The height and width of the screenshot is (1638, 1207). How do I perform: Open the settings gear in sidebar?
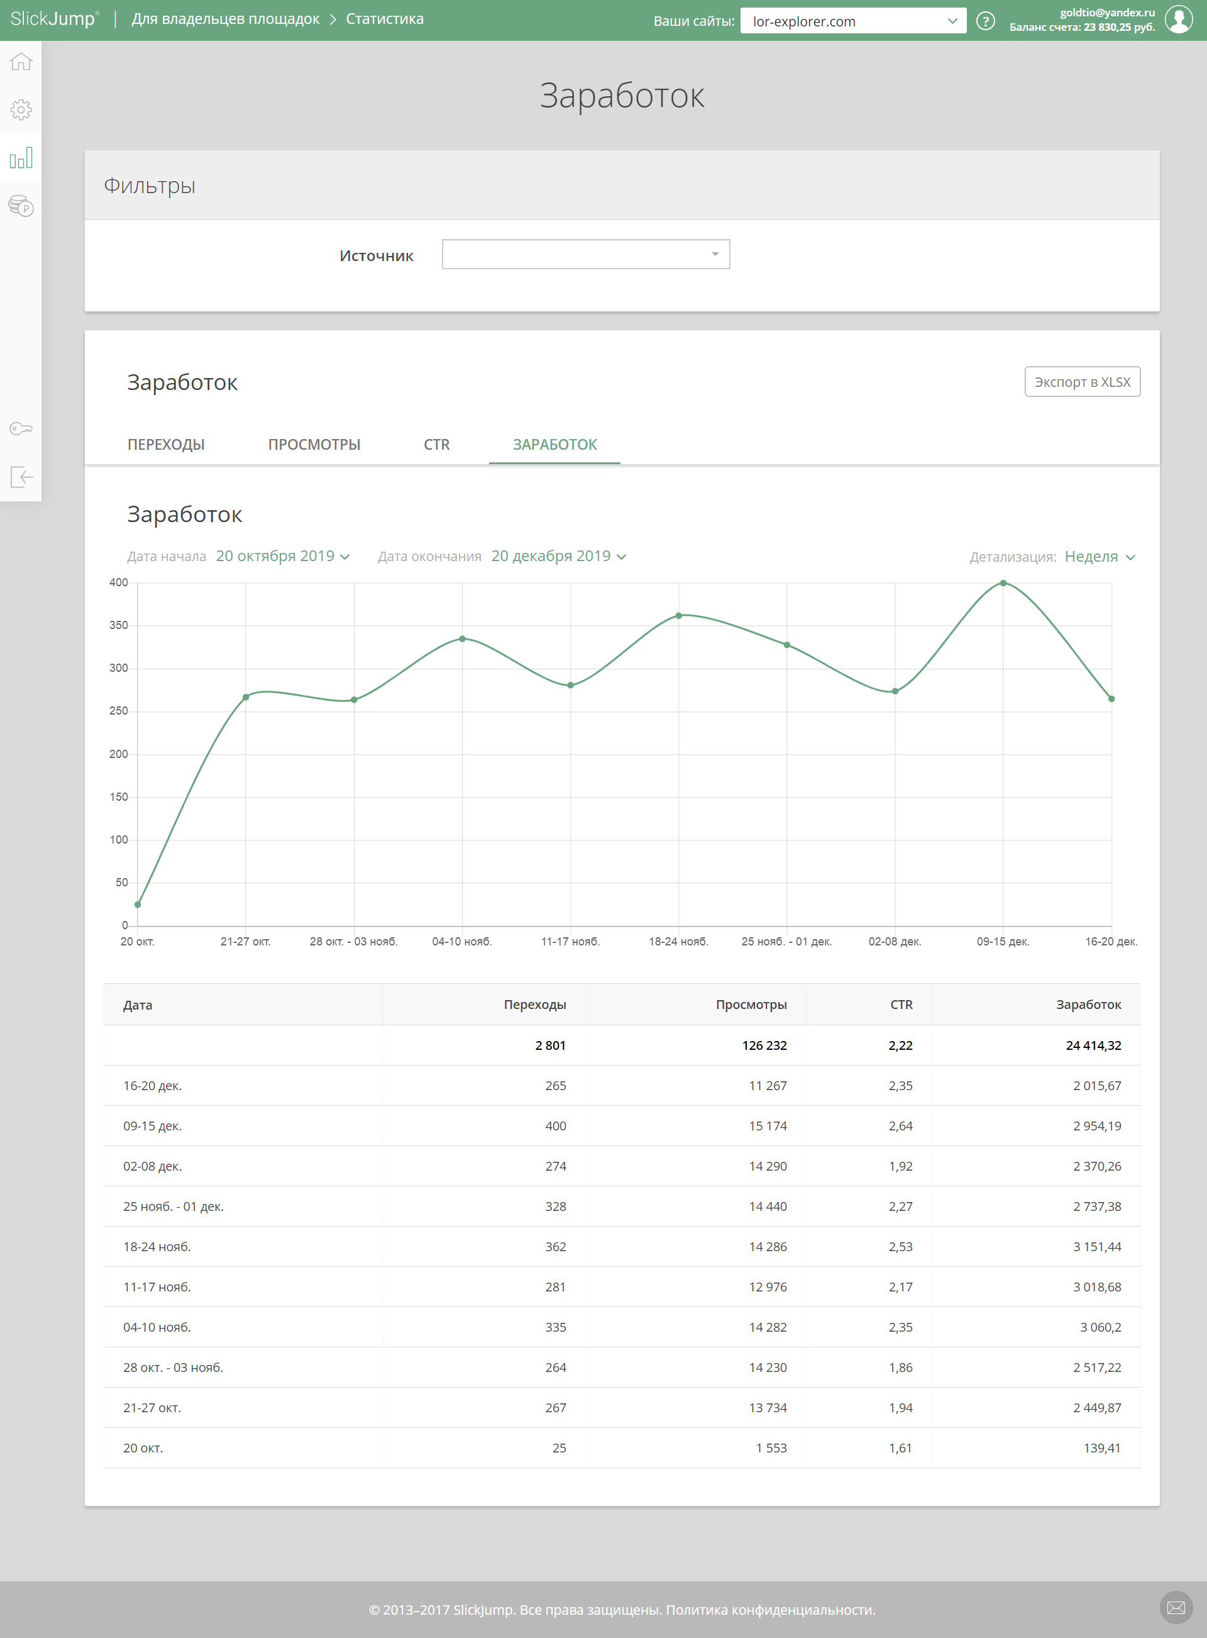[21, 109]
